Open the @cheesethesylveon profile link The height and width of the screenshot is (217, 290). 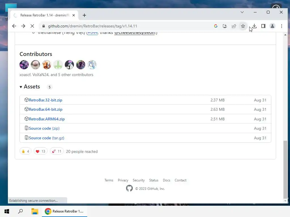tap(135, 33)
